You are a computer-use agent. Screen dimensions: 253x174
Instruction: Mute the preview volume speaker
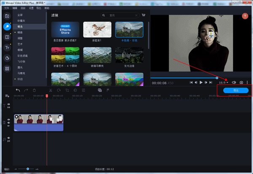click(234, 82)
